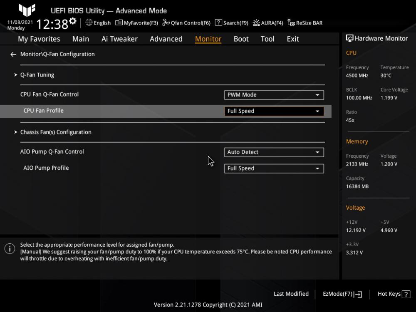
Task: Click the info icon beside help text
Action: tap(10, 249)
